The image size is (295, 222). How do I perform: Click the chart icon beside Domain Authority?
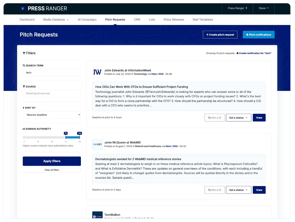24,129
